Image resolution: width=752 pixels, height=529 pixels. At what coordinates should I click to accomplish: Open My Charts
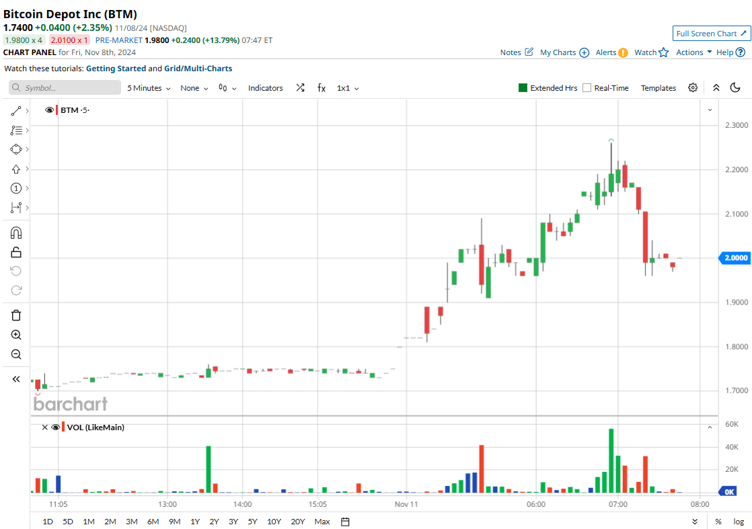click(564, 52)
